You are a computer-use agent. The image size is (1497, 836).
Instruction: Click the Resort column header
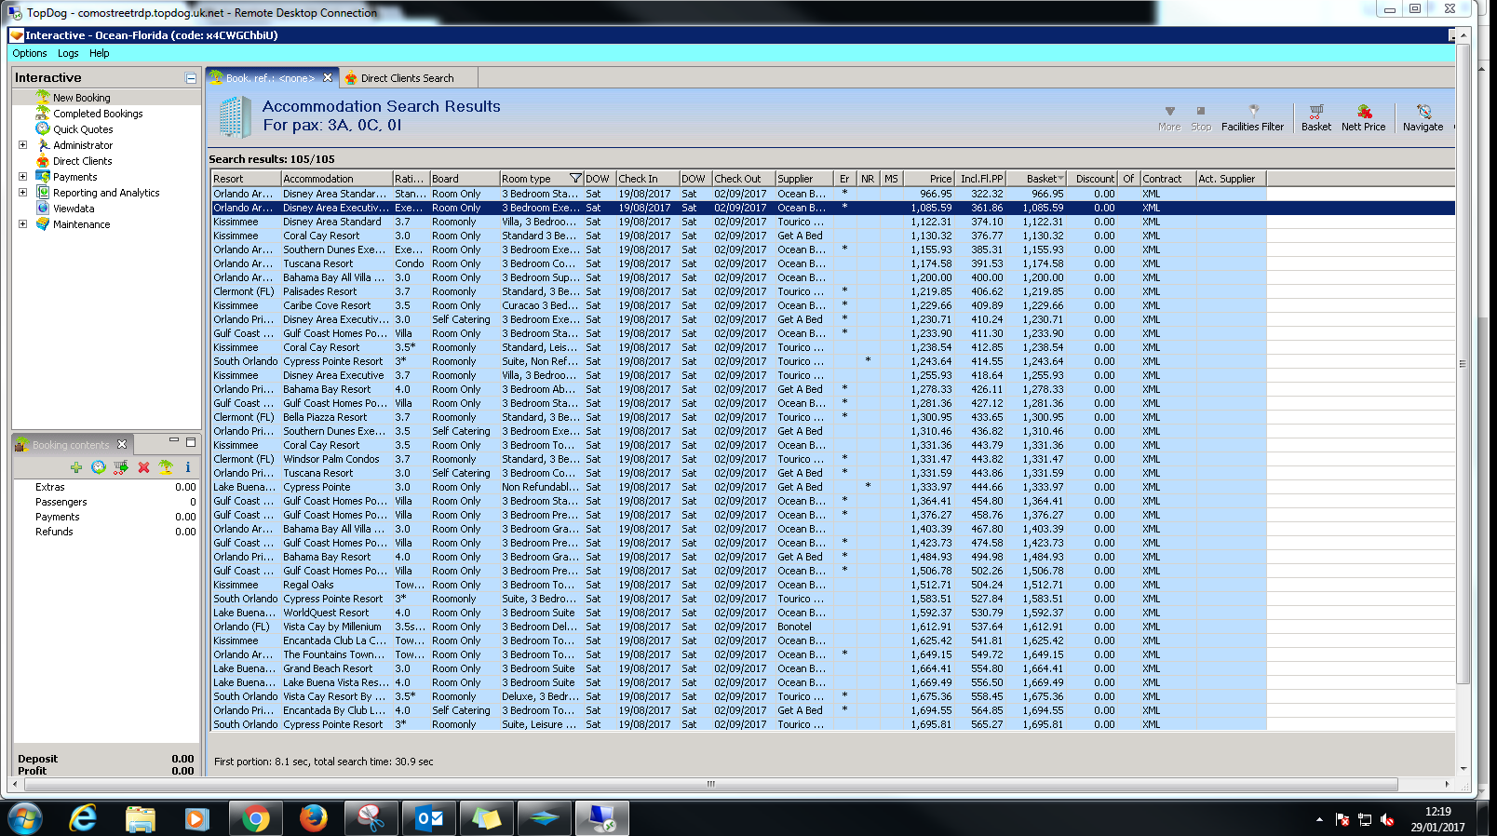(x=246, y=179)
